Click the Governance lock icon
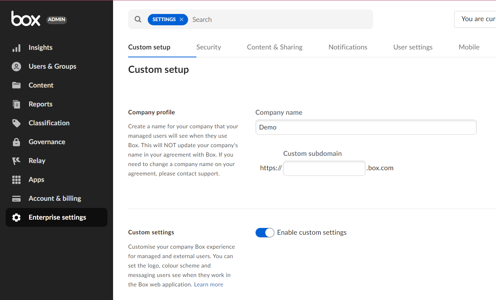The height and width of the screenshot is (300, 496). 16,142
